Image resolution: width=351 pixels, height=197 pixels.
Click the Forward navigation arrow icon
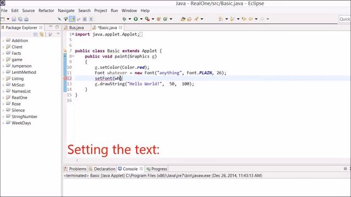click(262, 19)
